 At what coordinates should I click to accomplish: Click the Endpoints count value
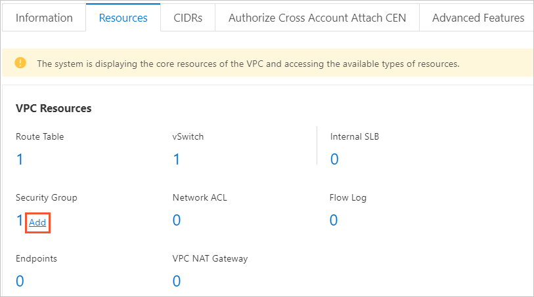click(20, 281)
